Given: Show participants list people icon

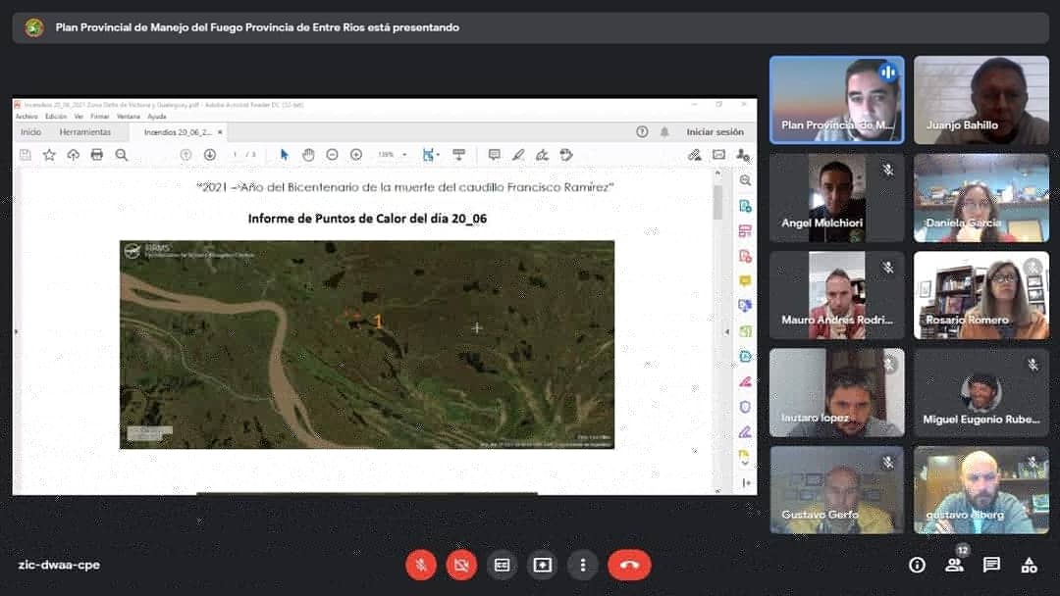Looking at the screenshot, I should [955, 565].
